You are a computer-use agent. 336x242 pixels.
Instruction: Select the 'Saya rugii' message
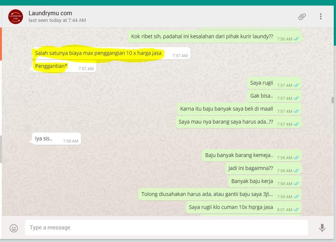coord(274,83)
